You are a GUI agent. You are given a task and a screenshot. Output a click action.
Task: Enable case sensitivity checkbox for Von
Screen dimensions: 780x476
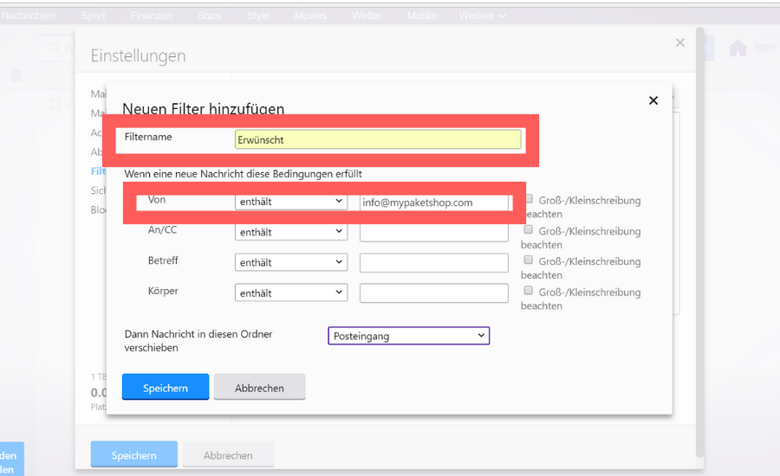(530, 199)
